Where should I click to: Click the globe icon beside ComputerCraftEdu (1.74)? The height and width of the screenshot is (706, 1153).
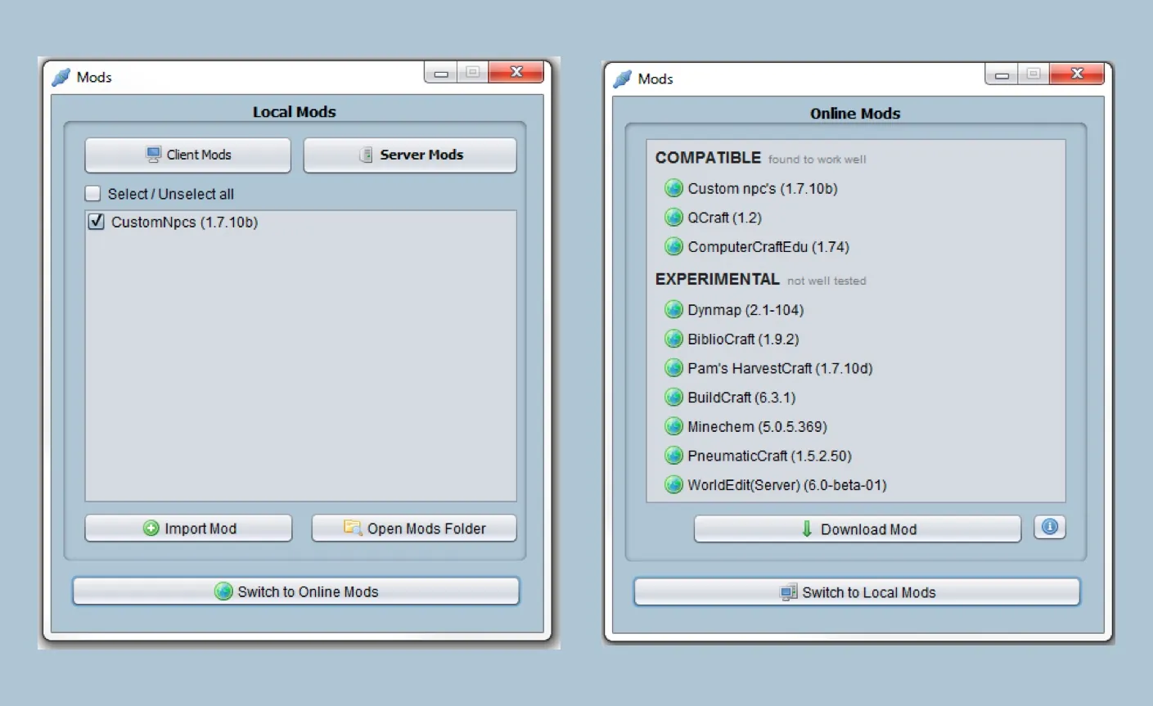pyautogui.click(x=673, y=246)
